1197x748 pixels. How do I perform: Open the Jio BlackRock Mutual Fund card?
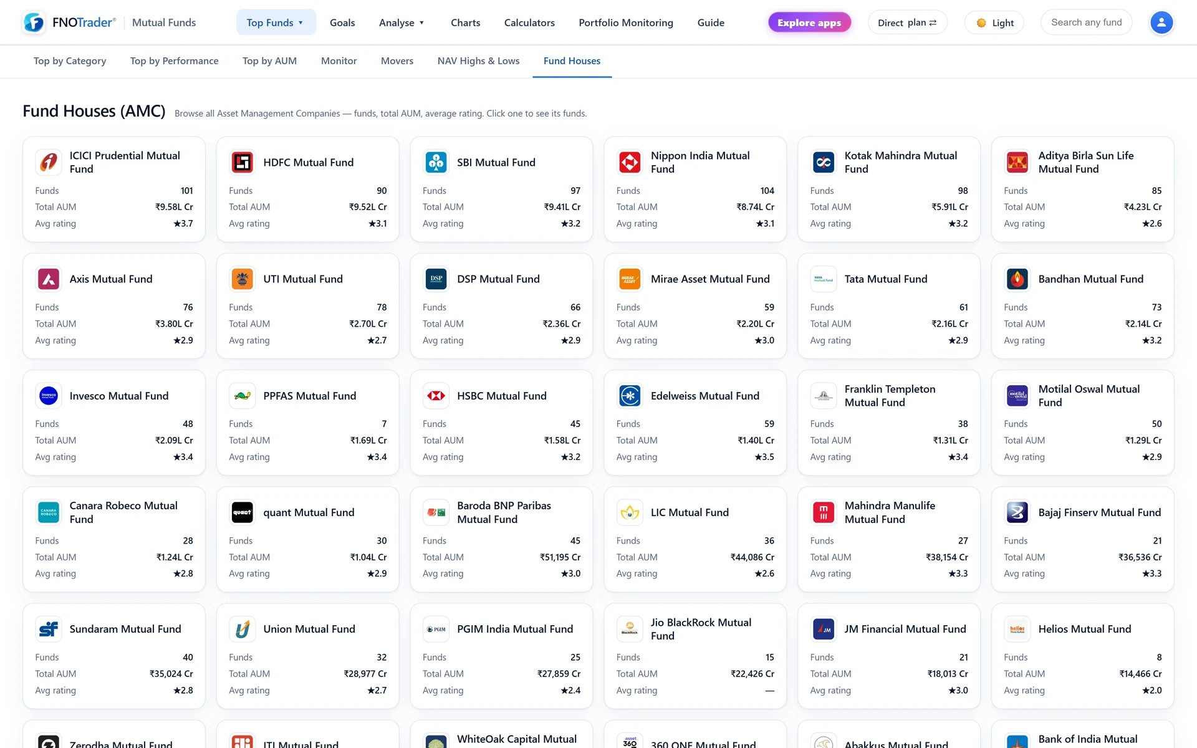click(695, 656)
